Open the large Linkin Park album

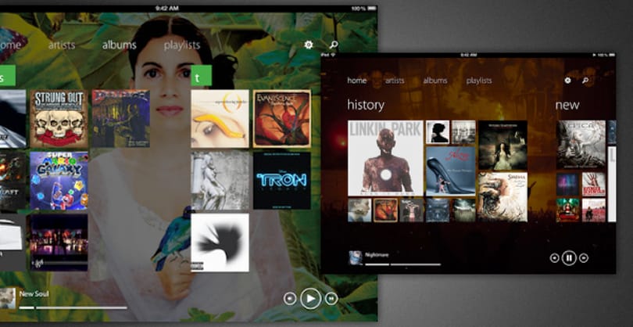click(385, 158)
